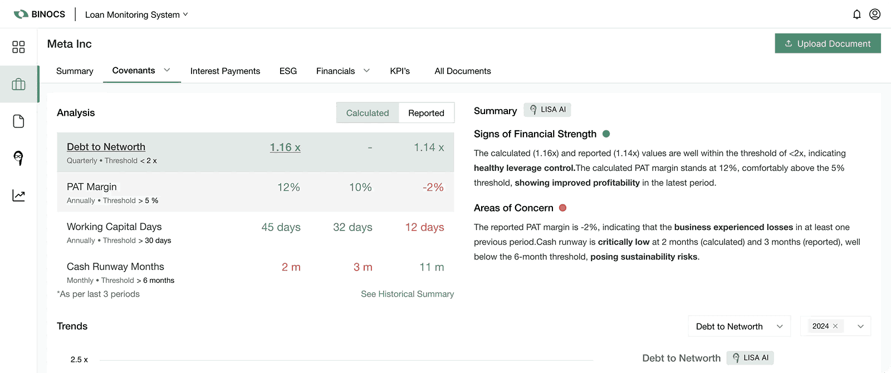
Task: Open the All Documents tab
Action: click(463, 71)
